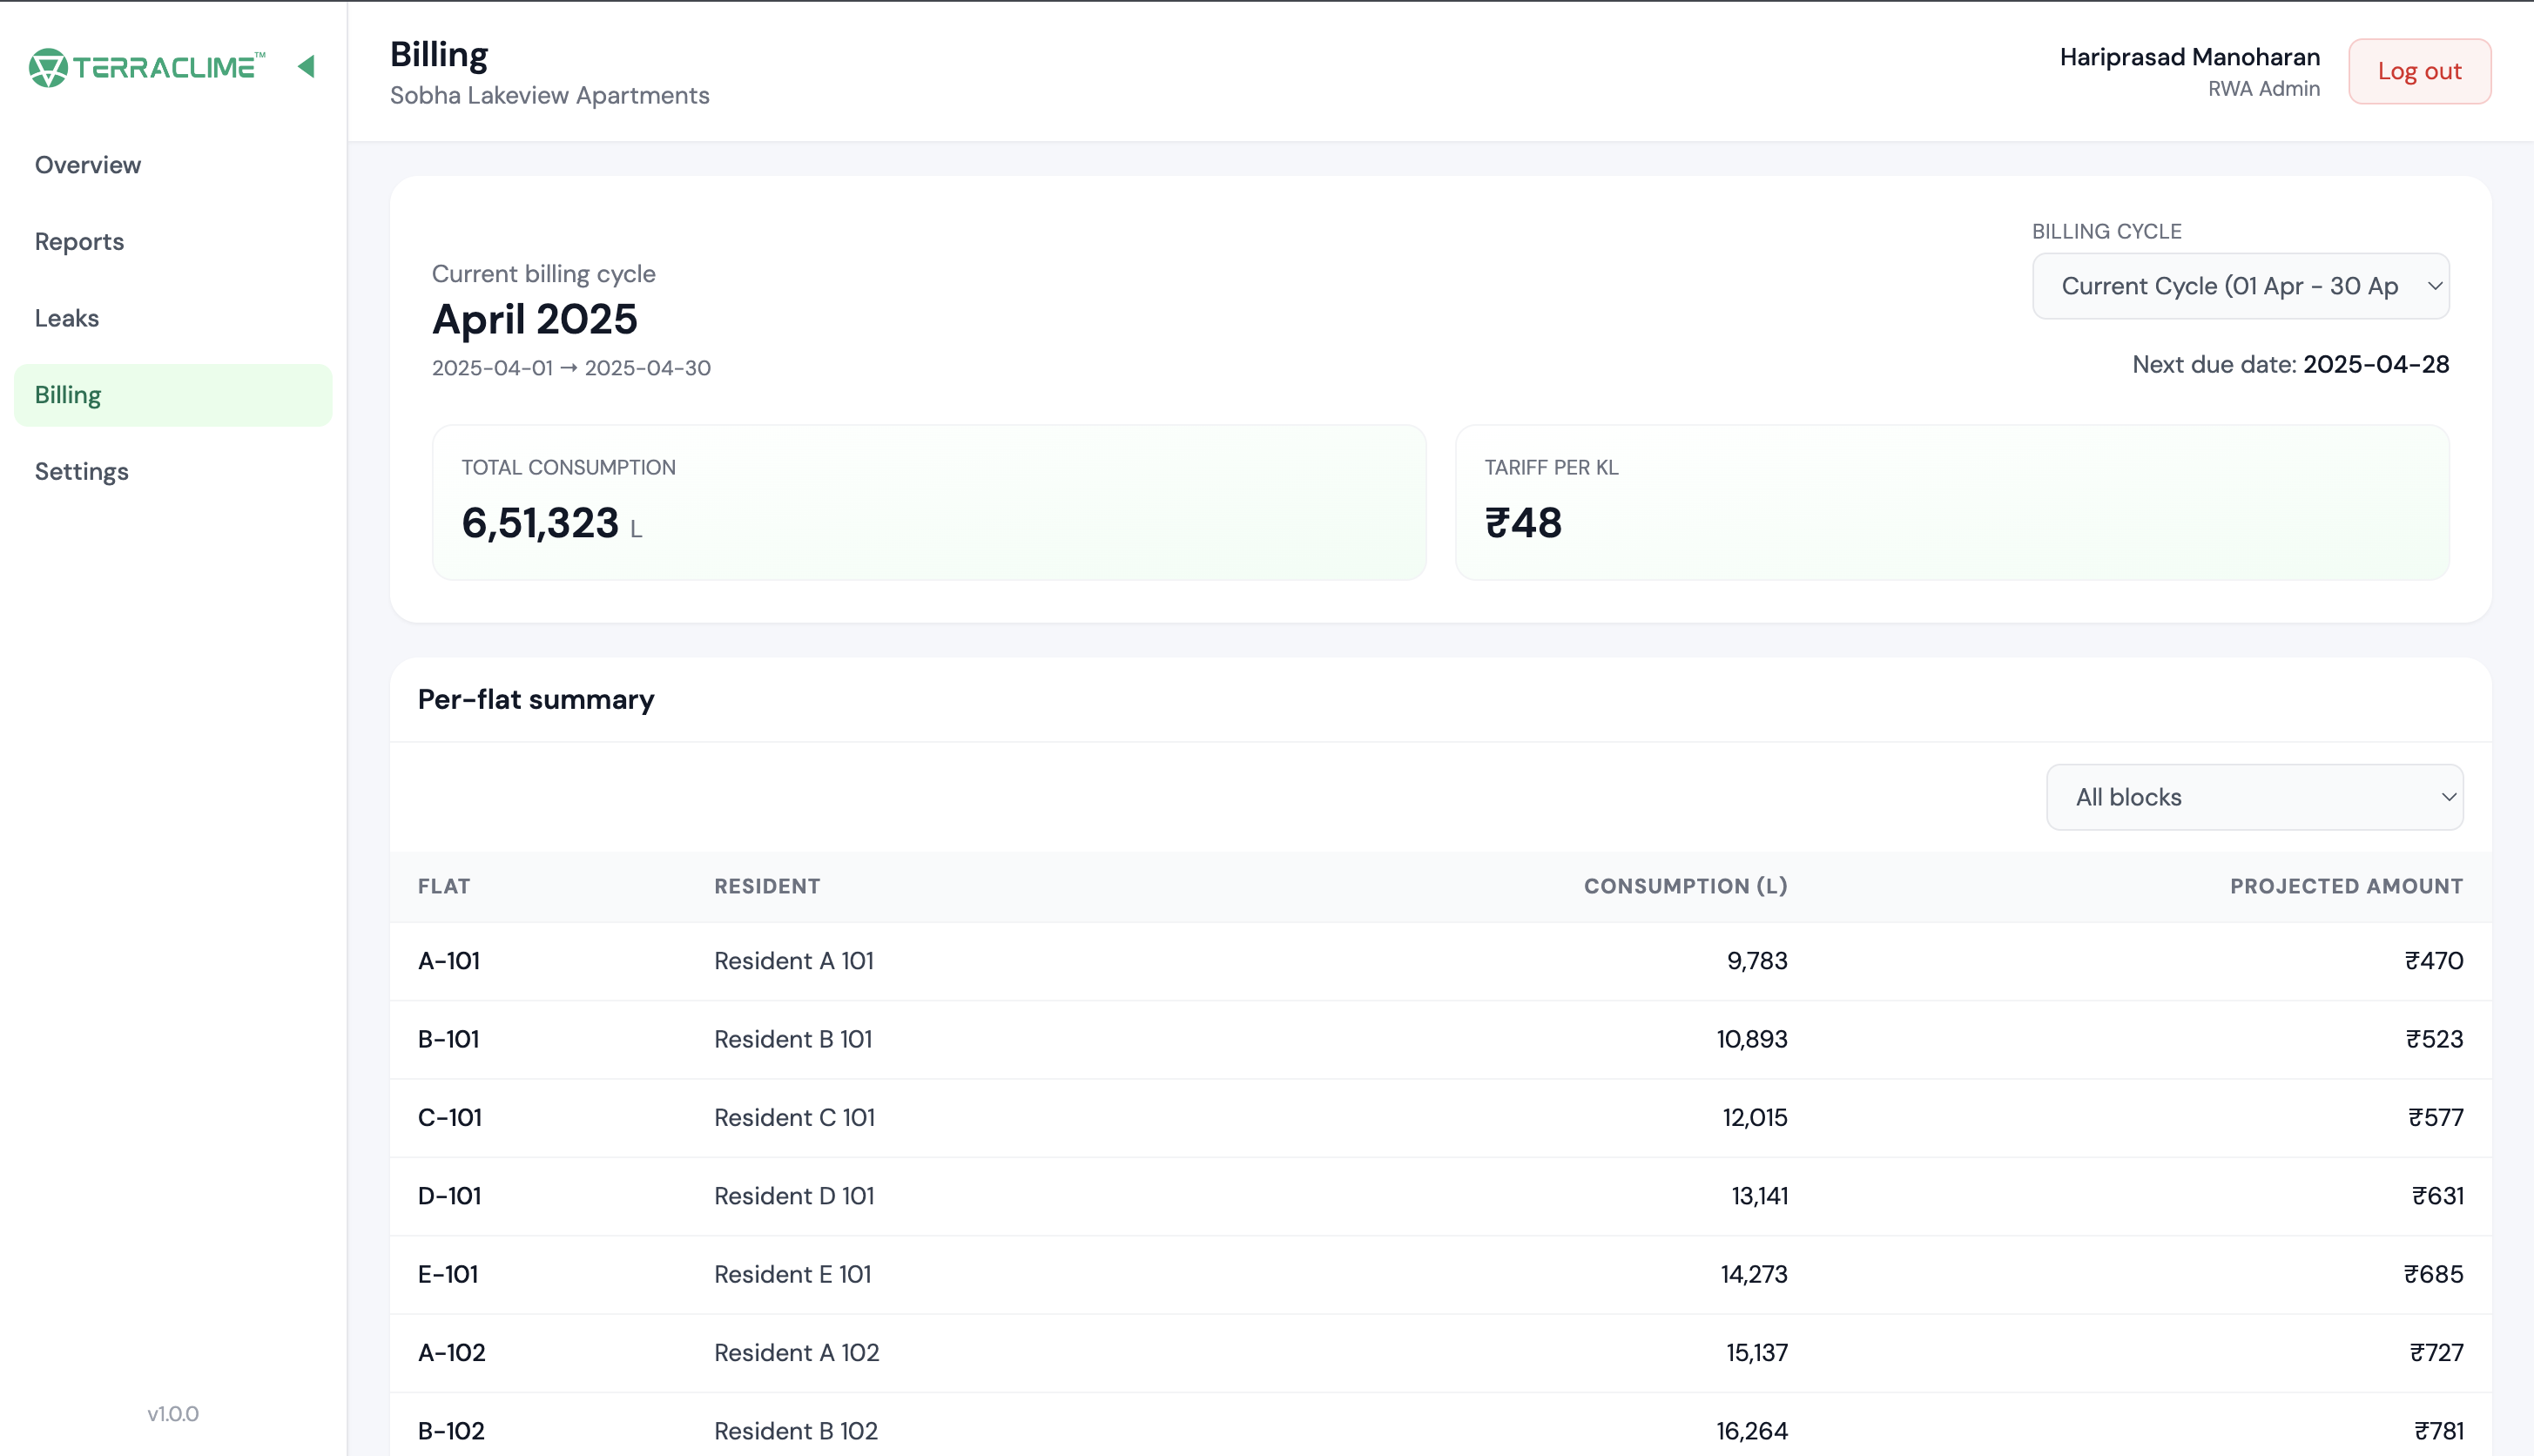Open the Leaks page
This screenshot has height=1456, width=2534.
(x=173, y=318)
